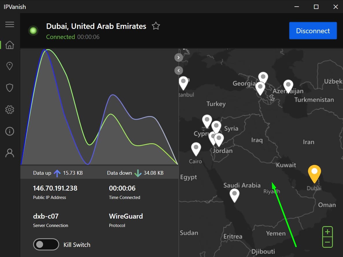The width and height of the screenshot is (343, 257).
Task: Open the Info icon in sidebar
Action: pos(10,131)
